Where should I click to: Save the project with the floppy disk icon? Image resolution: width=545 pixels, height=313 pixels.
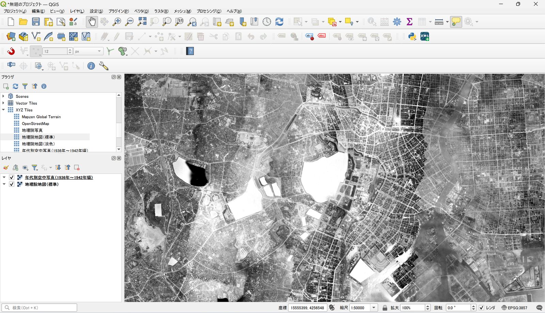pyautogui.click(x=36, y=22)
